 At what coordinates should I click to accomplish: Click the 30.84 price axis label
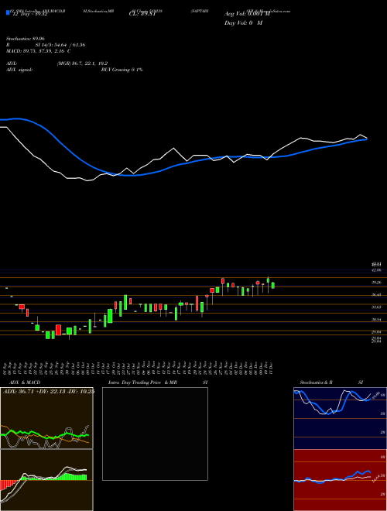tap(376, 320)
